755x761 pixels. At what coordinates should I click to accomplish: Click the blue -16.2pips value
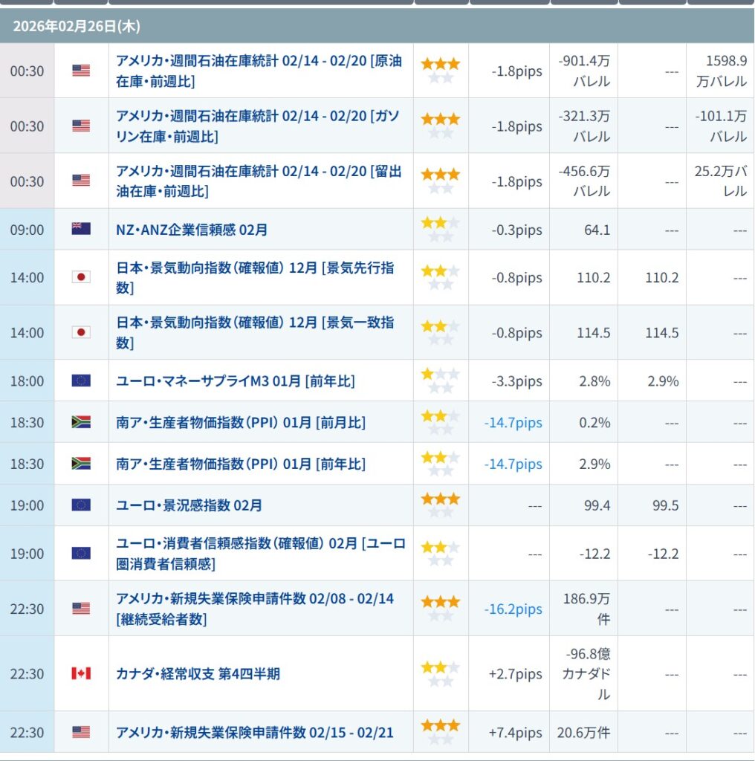(x=513, y=609)
